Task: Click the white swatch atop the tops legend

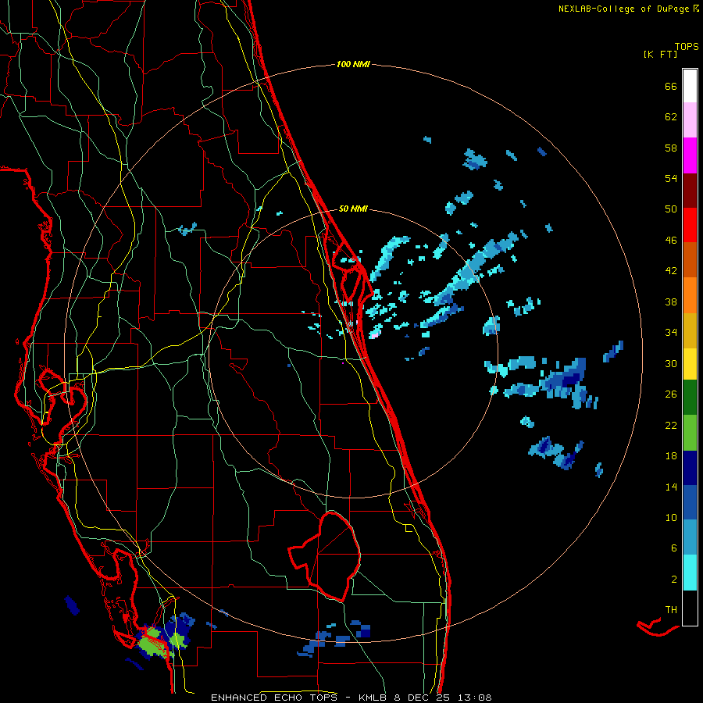Action: coord(690,86)
